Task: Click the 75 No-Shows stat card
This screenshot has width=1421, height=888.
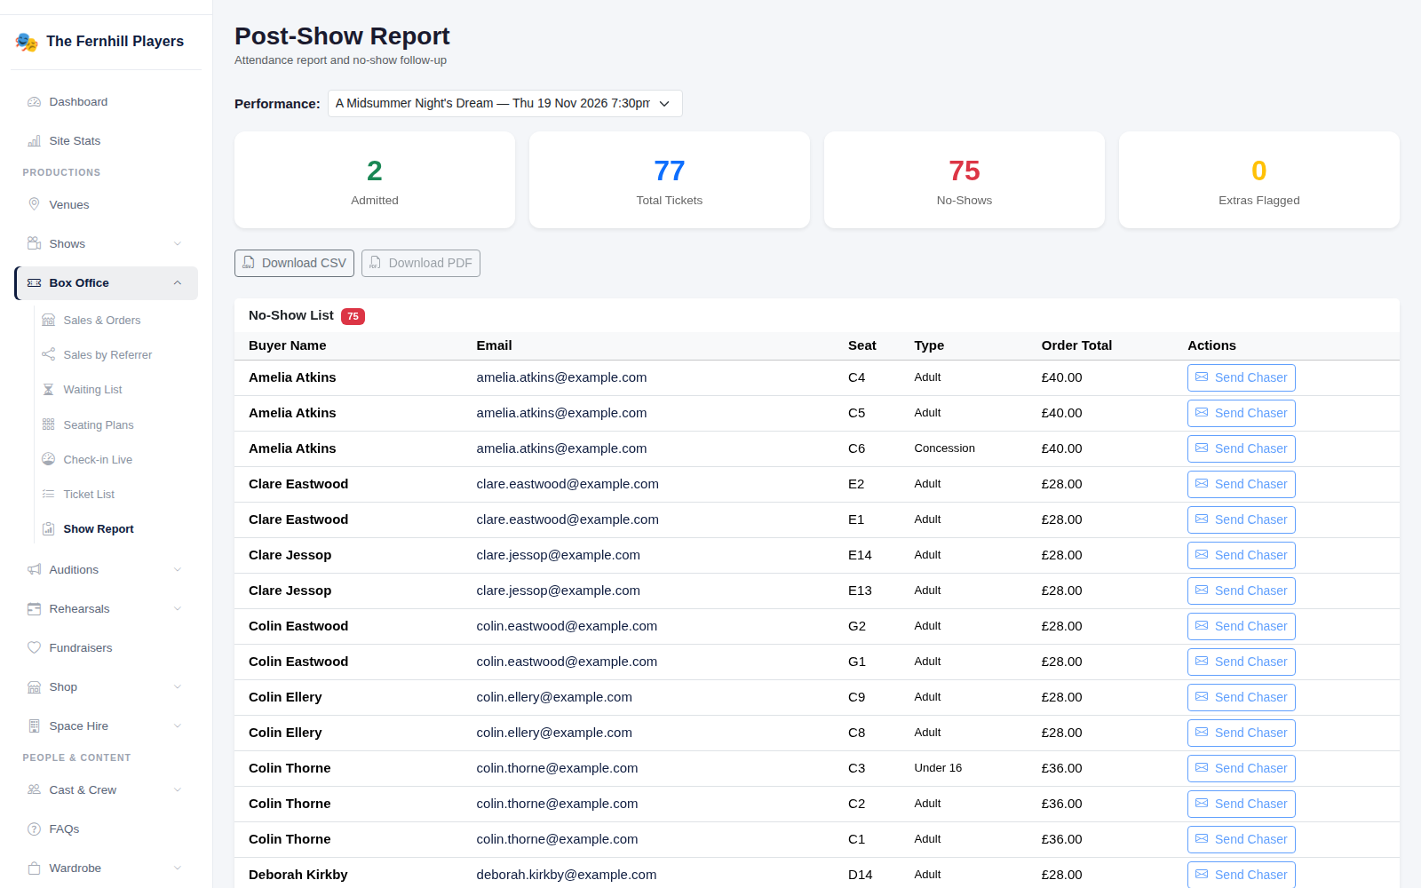Action: coord(965,180)
